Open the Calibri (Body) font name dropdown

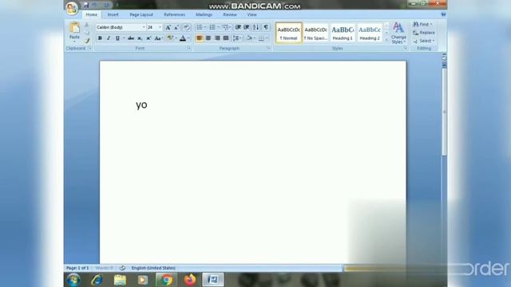tap(144, 27)
